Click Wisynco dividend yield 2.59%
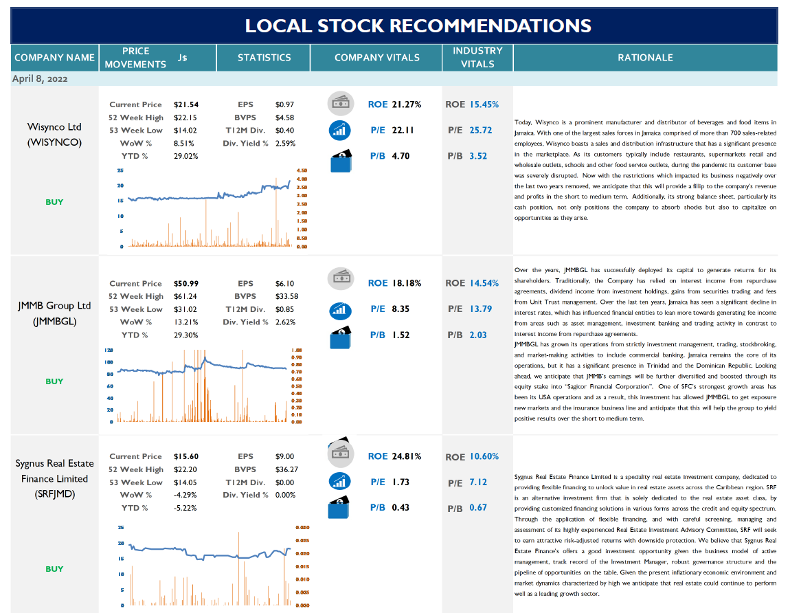 pos(285,144)
